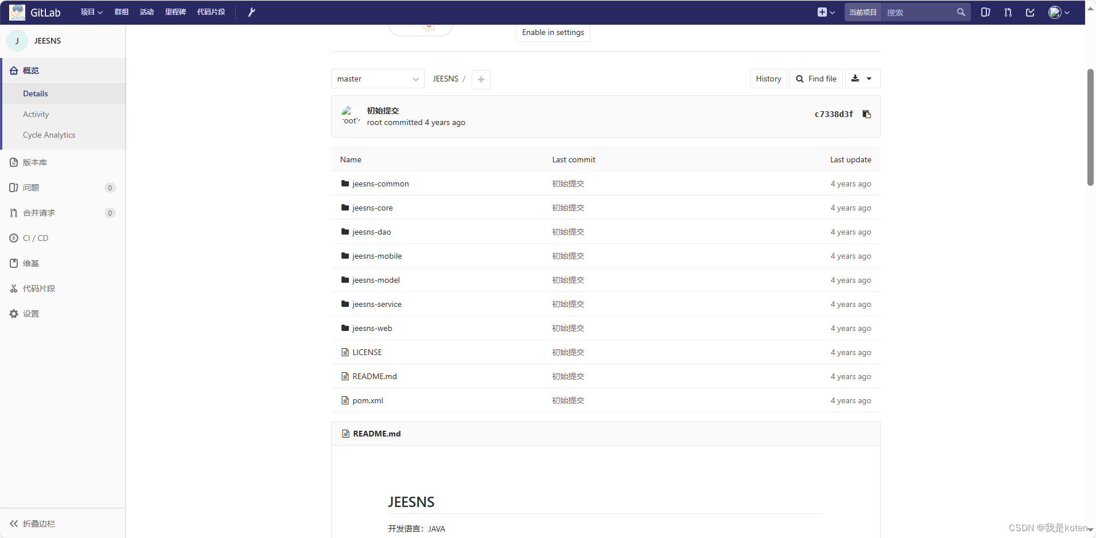Open the jeesns-web folder
The height and width of the screenshot is (538, 1096).
[372, 328]
